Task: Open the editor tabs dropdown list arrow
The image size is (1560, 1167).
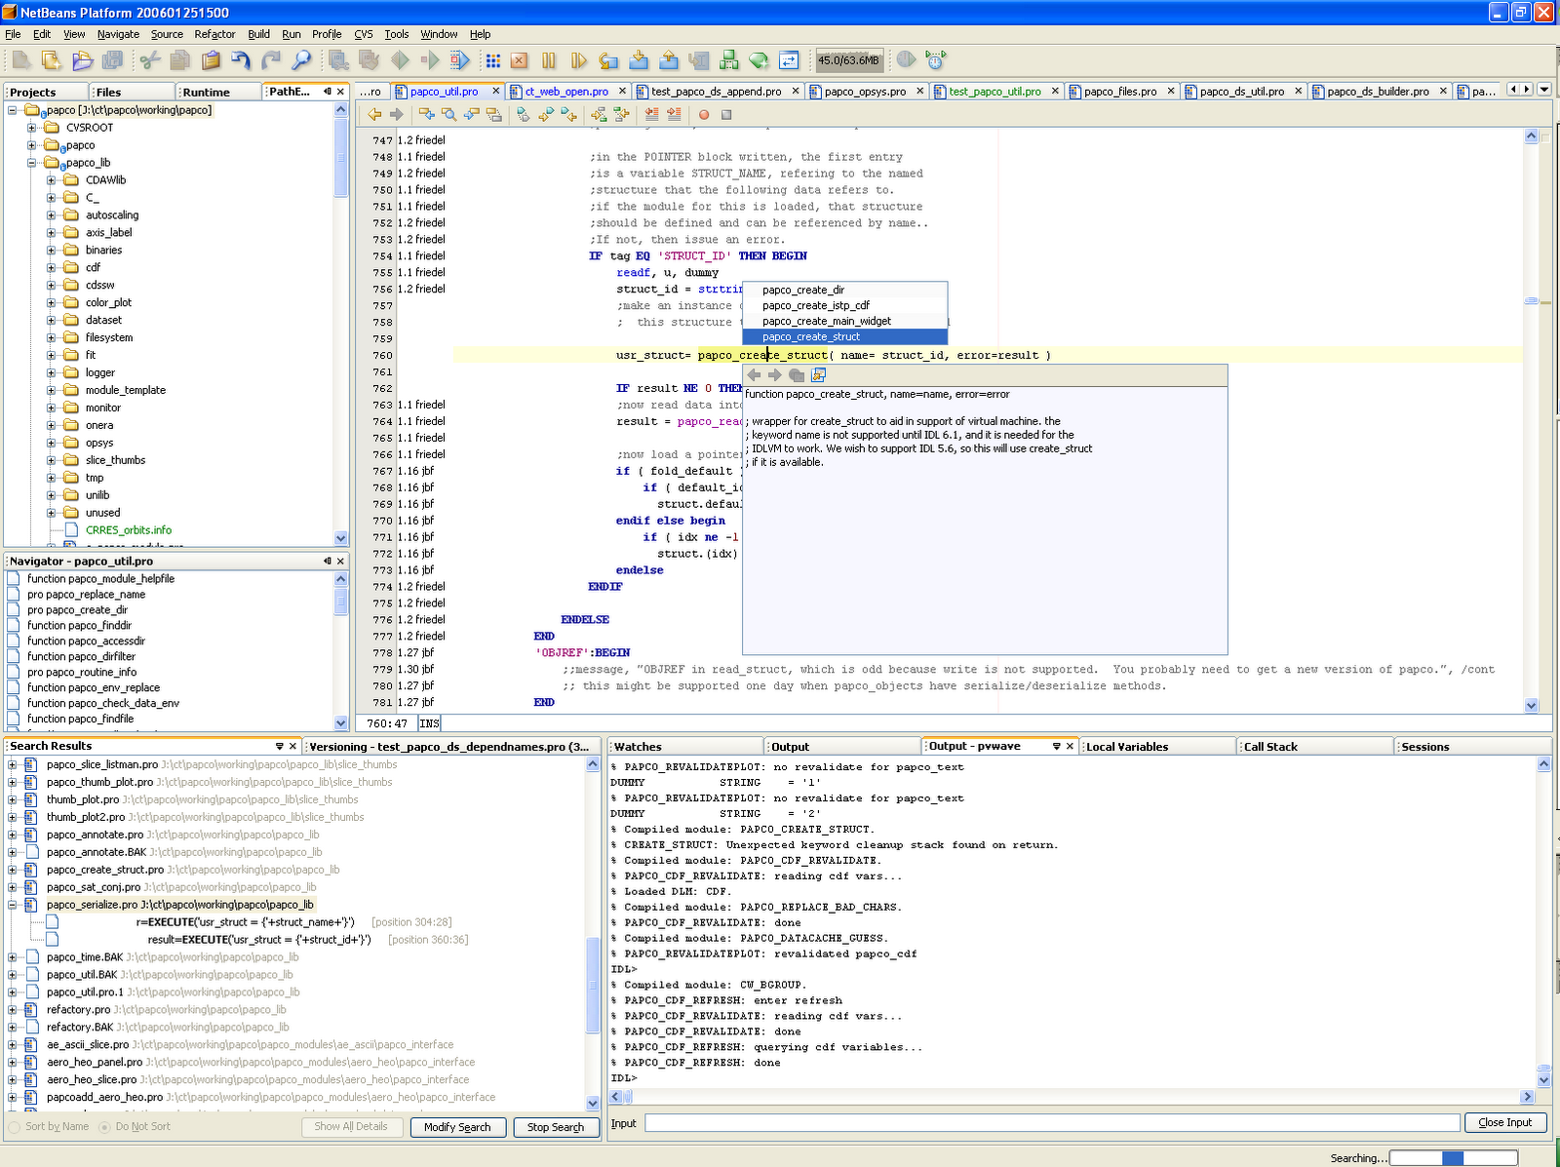Action: click(1544, 90)
